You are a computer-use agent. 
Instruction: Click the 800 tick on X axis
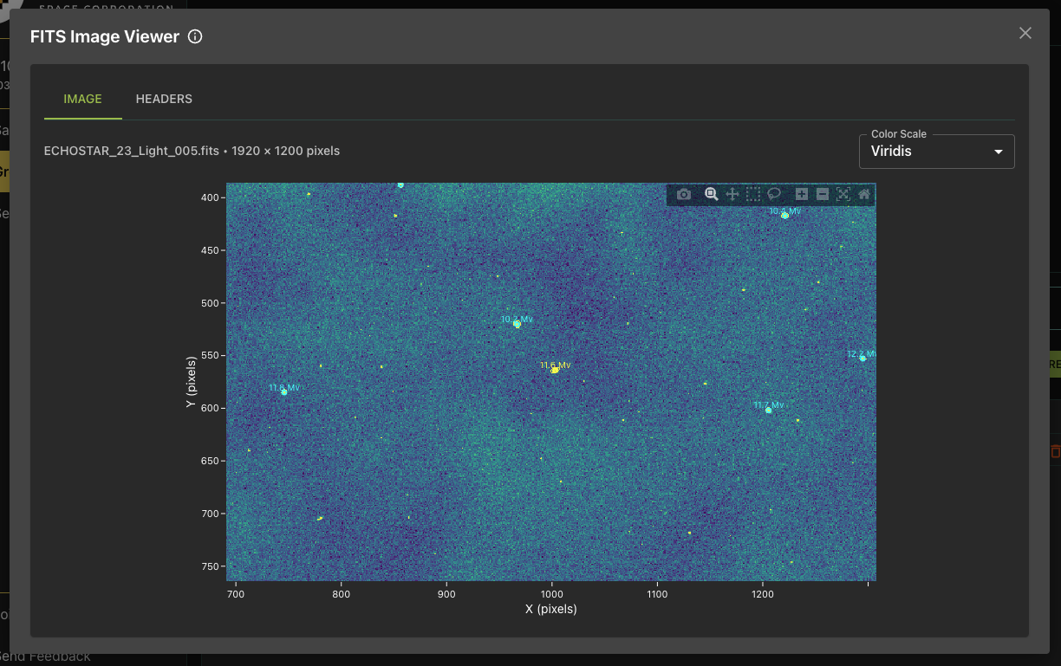pos(342,593)
